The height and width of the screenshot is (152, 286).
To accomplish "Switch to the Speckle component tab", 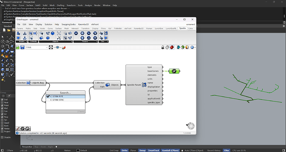I will tap(182, 28).
